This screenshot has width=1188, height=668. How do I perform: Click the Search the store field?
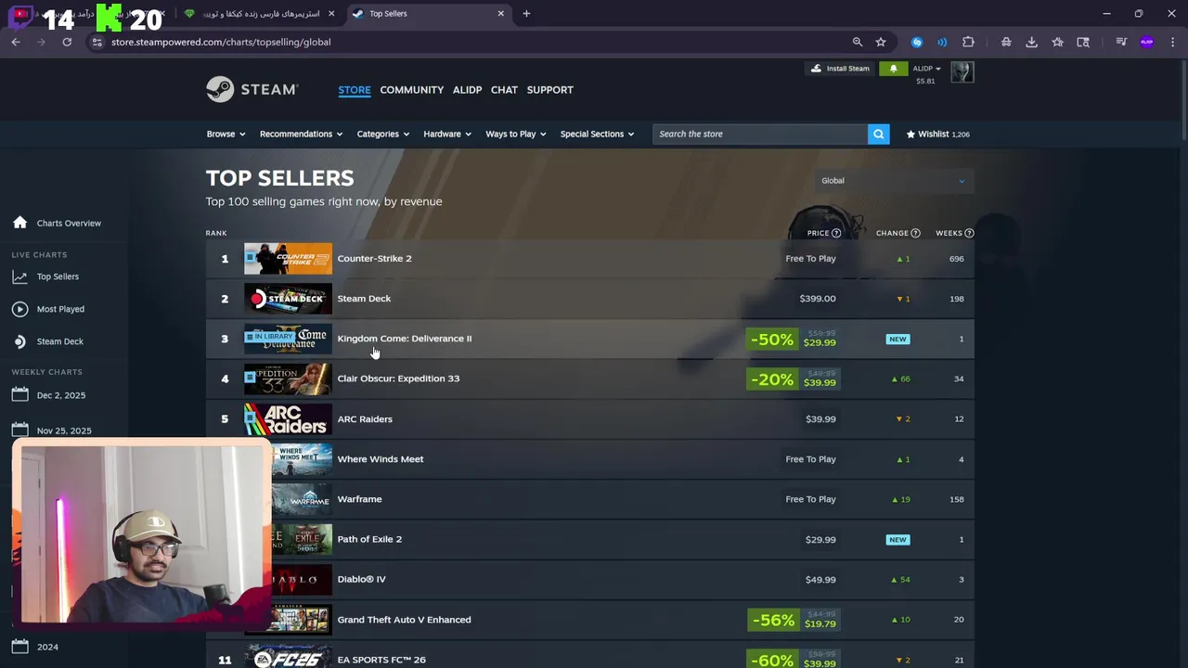pyautogui.click(x=760, y=134)
